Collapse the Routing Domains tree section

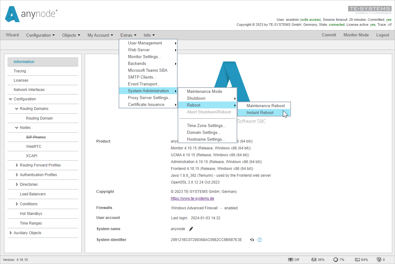[16, 108]
